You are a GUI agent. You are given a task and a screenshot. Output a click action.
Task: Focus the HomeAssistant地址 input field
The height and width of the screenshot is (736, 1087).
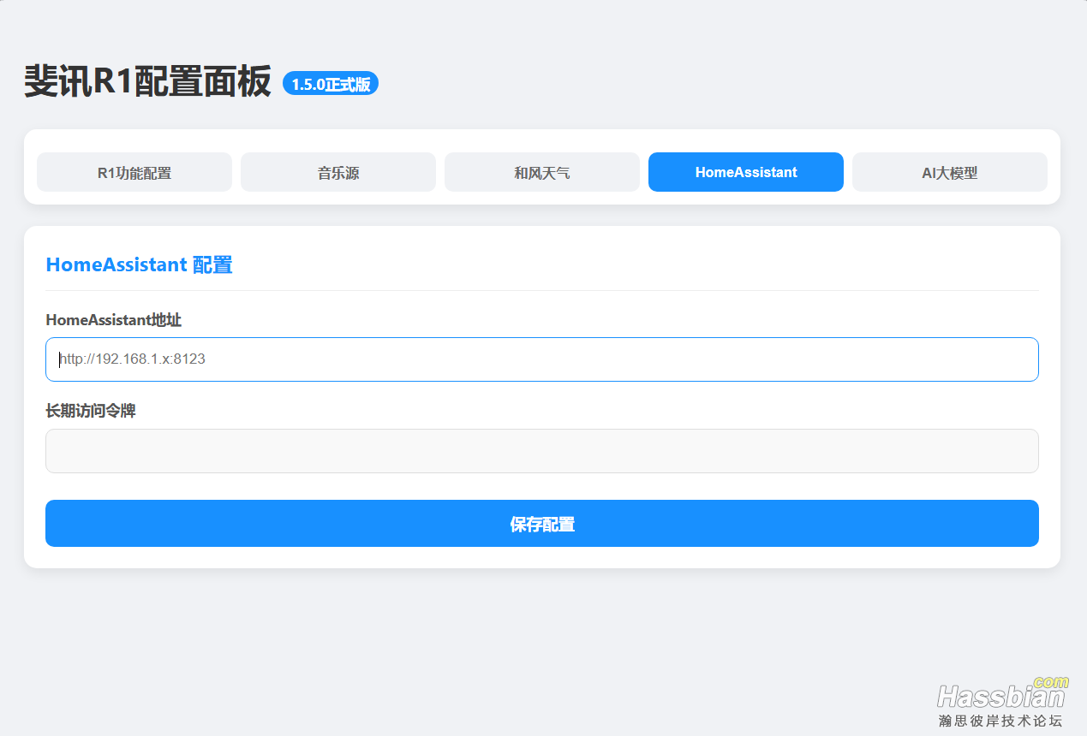tap(542, 359)
